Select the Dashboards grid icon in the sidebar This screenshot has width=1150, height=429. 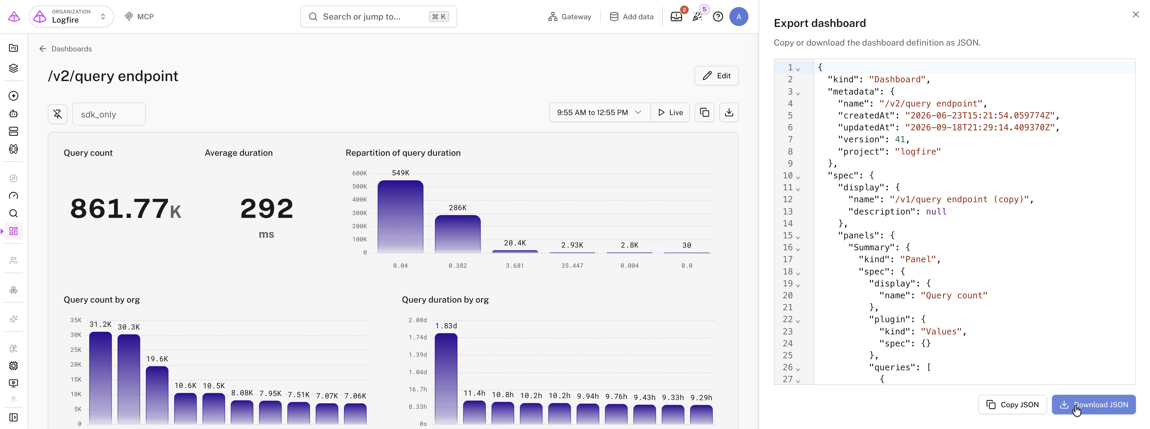pos(13,231)
